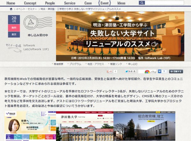
Task: Open the 総合教育棟 竣工 site screenshot
Action: tap(144, 126)
